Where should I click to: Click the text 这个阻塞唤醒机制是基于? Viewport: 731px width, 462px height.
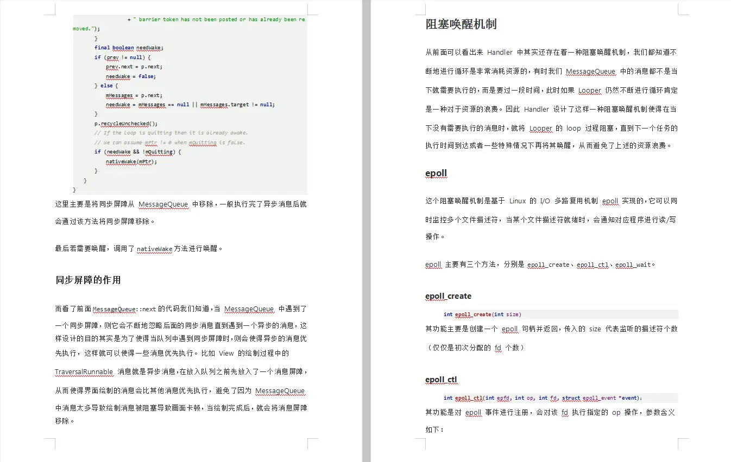coord(465,201)
